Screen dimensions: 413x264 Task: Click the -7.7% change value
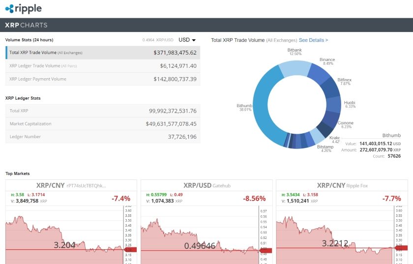click(x=392, y=199)
